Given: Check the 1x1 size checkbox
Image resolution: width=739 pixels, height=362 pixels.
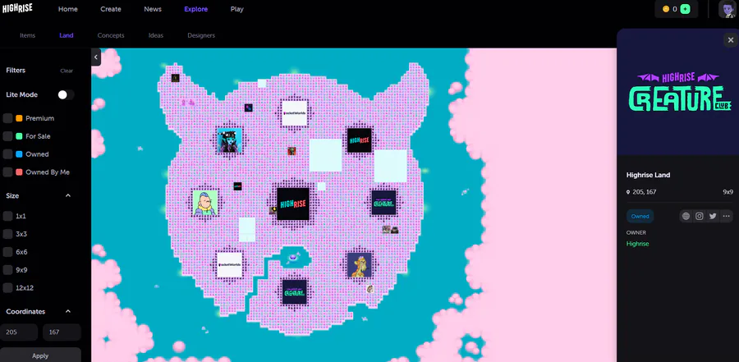Looking at the screenshot, I should pyautogui.click(x=7, y=216).
